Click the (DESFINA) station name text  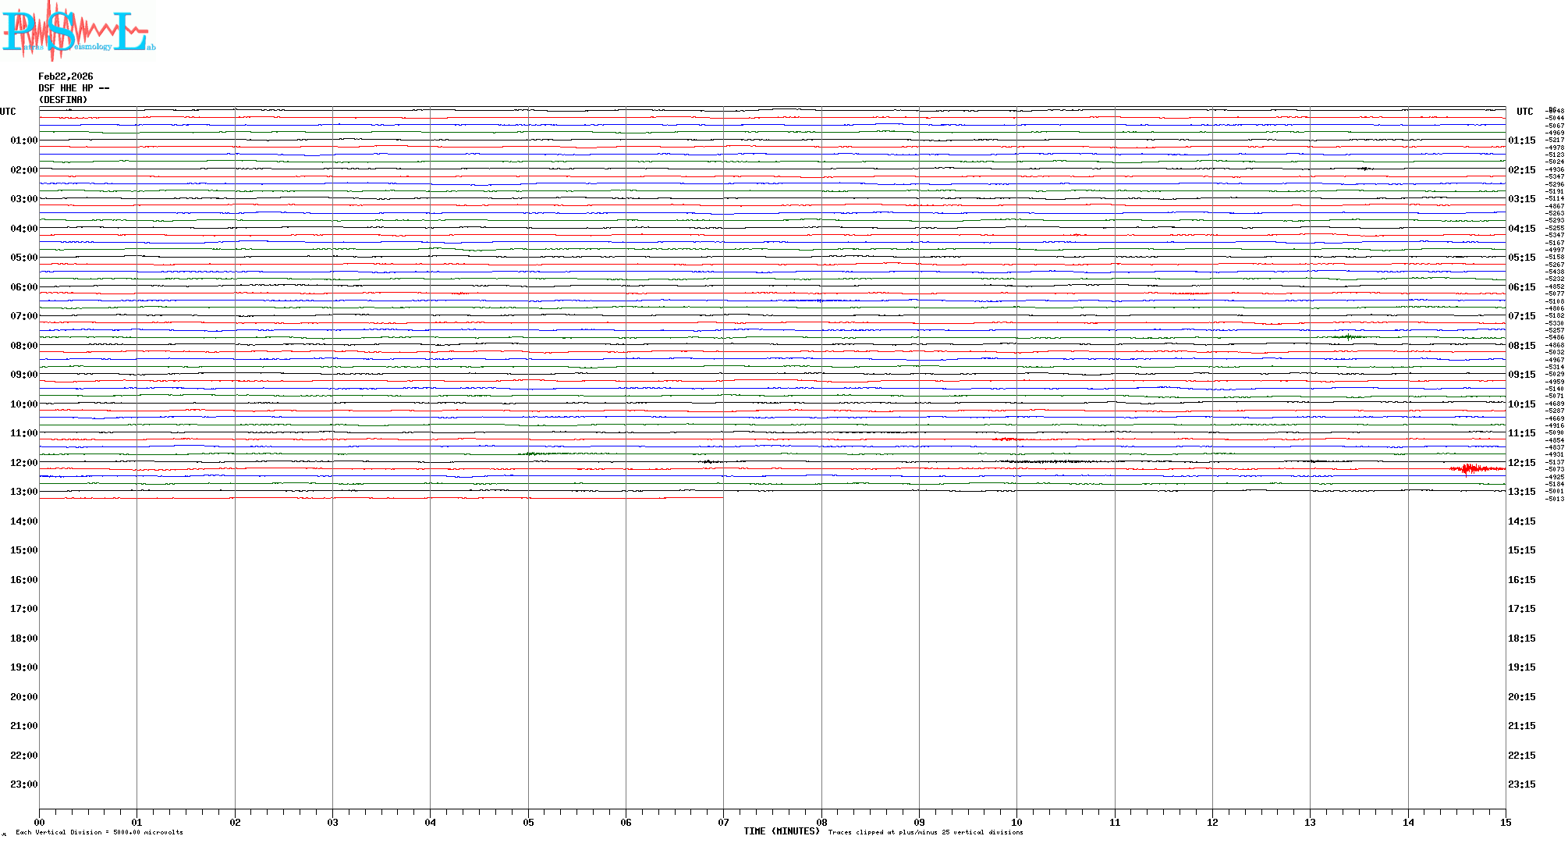(x=63, y=100)
